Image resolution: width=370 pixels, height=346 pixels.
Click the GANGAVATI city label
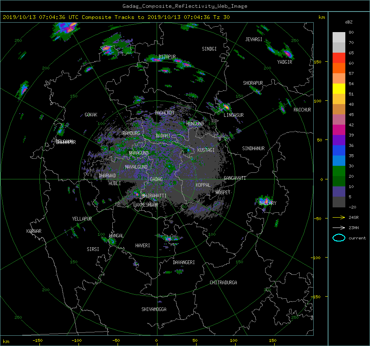pyautogui.click(x=235, y=178)
